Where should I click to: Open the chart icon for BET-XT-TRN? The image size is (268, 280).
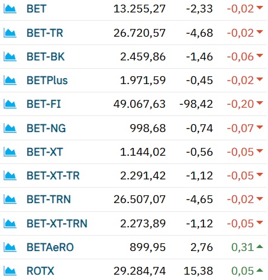pyautogui.click(x=10, y=224)
